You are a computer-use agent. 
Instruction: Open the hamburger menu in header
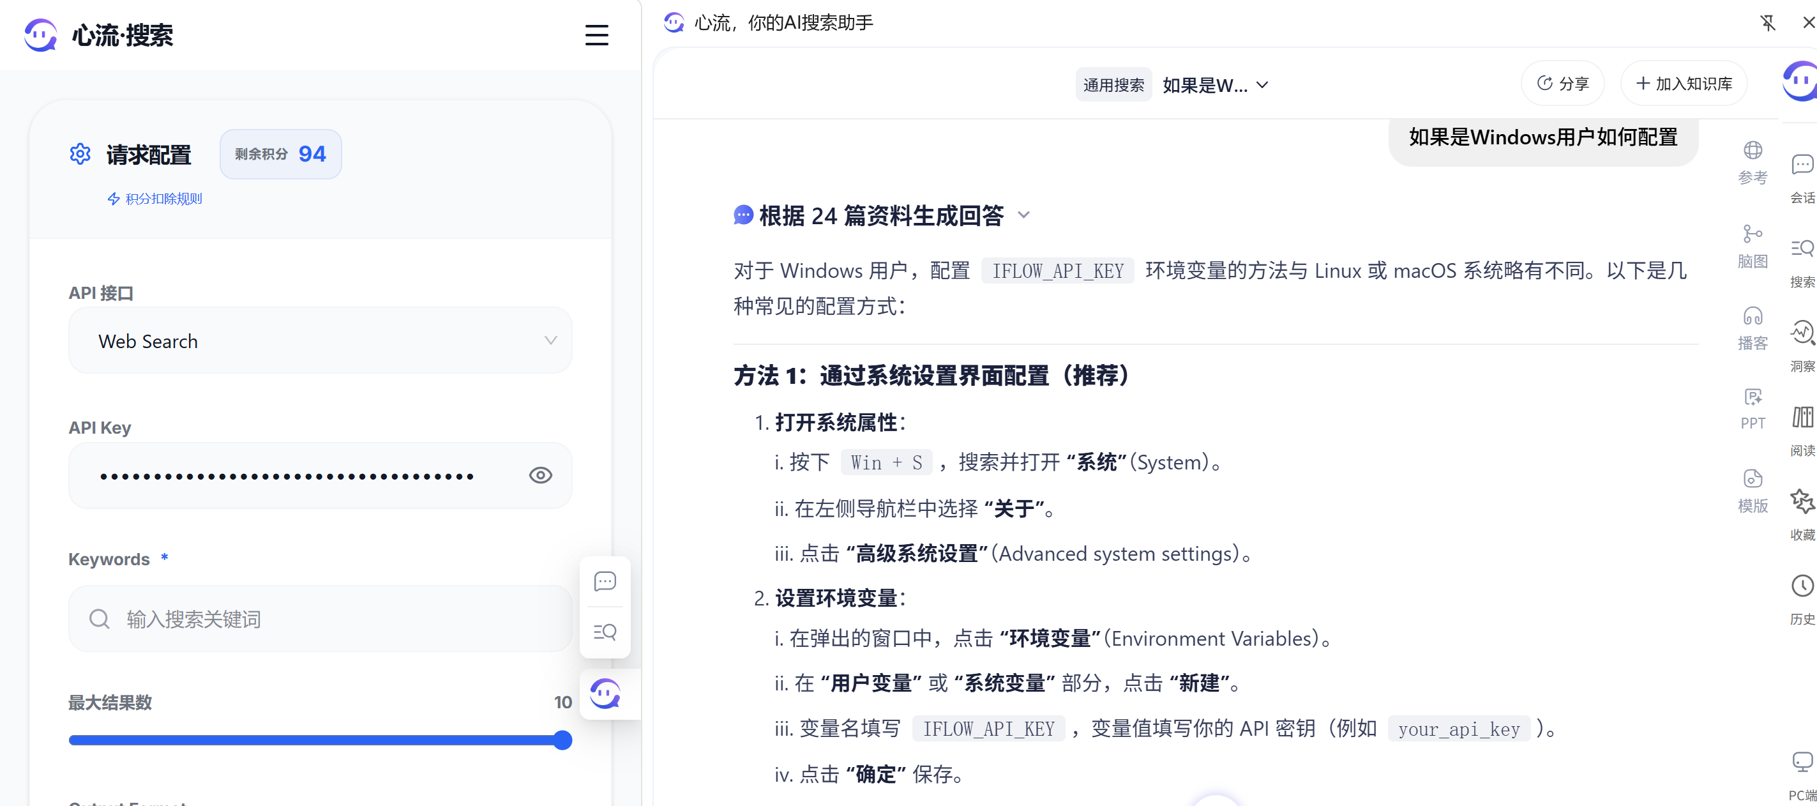(x=596, y=35)
